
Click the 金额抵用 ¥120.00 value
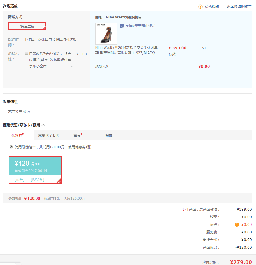pyautogui.click(x=32, y=198)
